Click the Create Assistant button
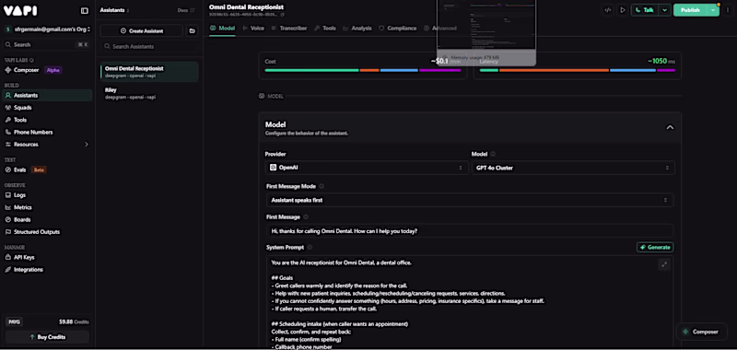Image resolution: width=737 pixels, height=350 pixels. 142,31
